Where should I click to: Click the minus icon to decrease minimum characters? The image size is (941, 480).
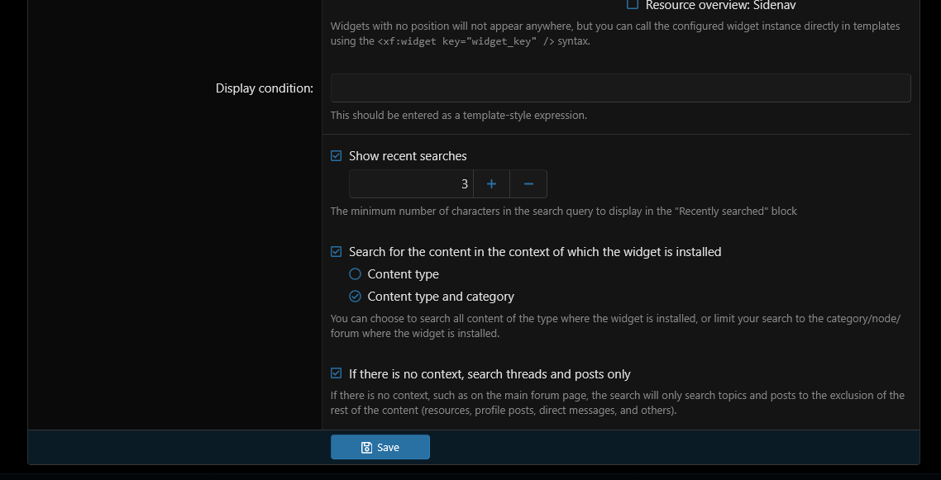coord(528,184)
